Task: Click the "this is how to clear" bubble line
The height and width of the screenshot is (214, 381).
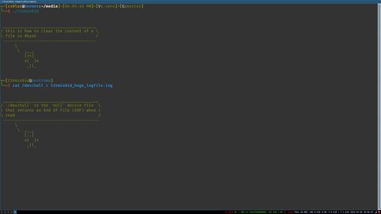Action: [x=49, y=31]
